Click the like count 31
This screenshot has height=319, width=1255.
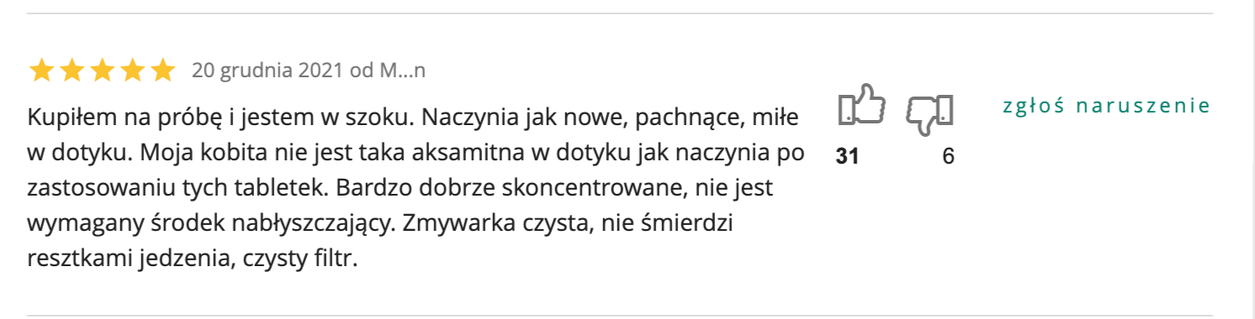pos(848,156)
